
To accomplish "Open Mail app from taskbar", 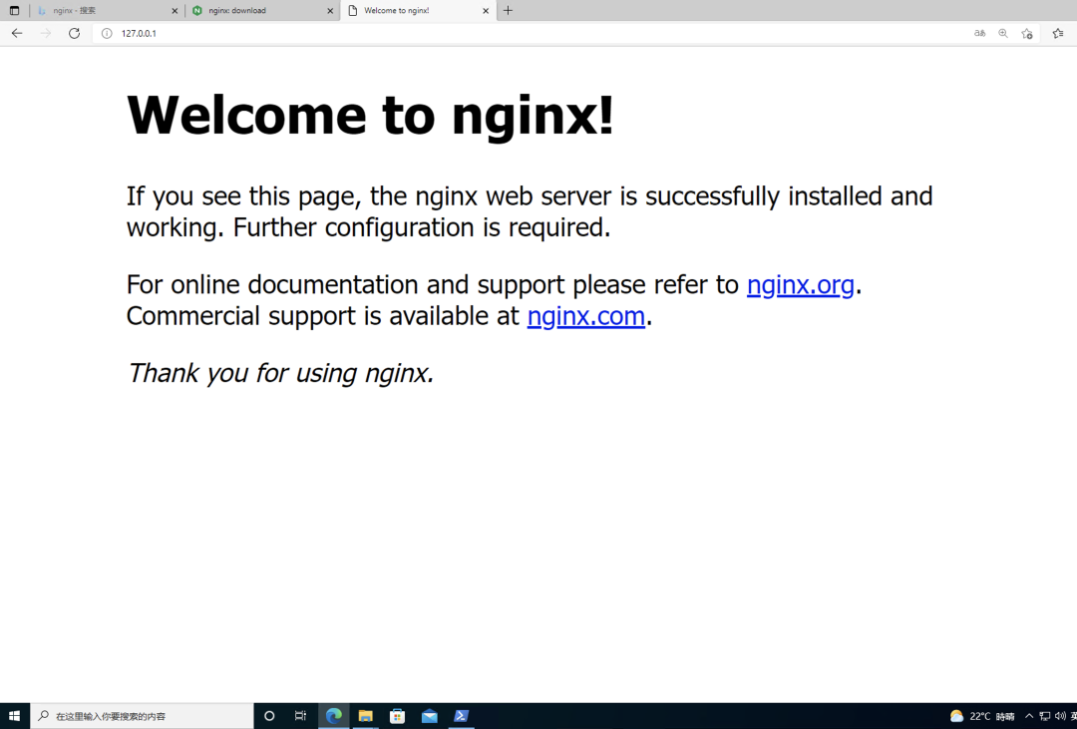I will [x=429, y=716].
